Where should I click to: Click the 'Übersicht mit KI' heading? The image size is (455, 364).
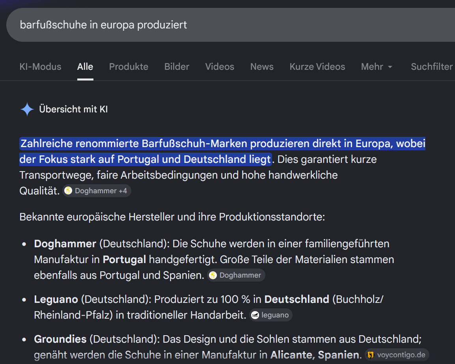click(x=73, y=109)
